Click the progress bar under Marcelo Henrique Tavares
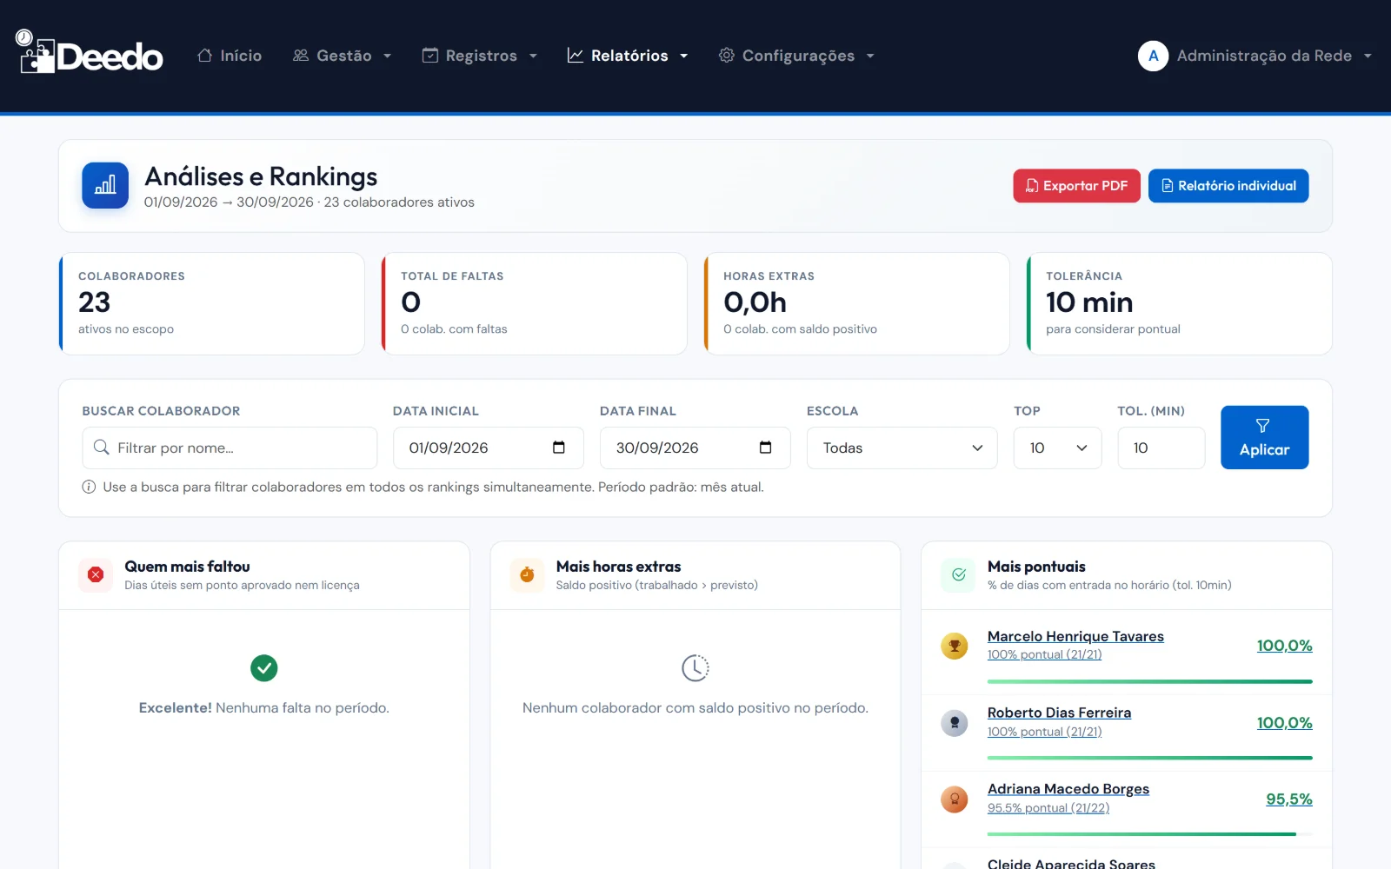Image resolution: width=1391 pixels, height=869 pixels. pyautogui.click(x=1150, y=681)
